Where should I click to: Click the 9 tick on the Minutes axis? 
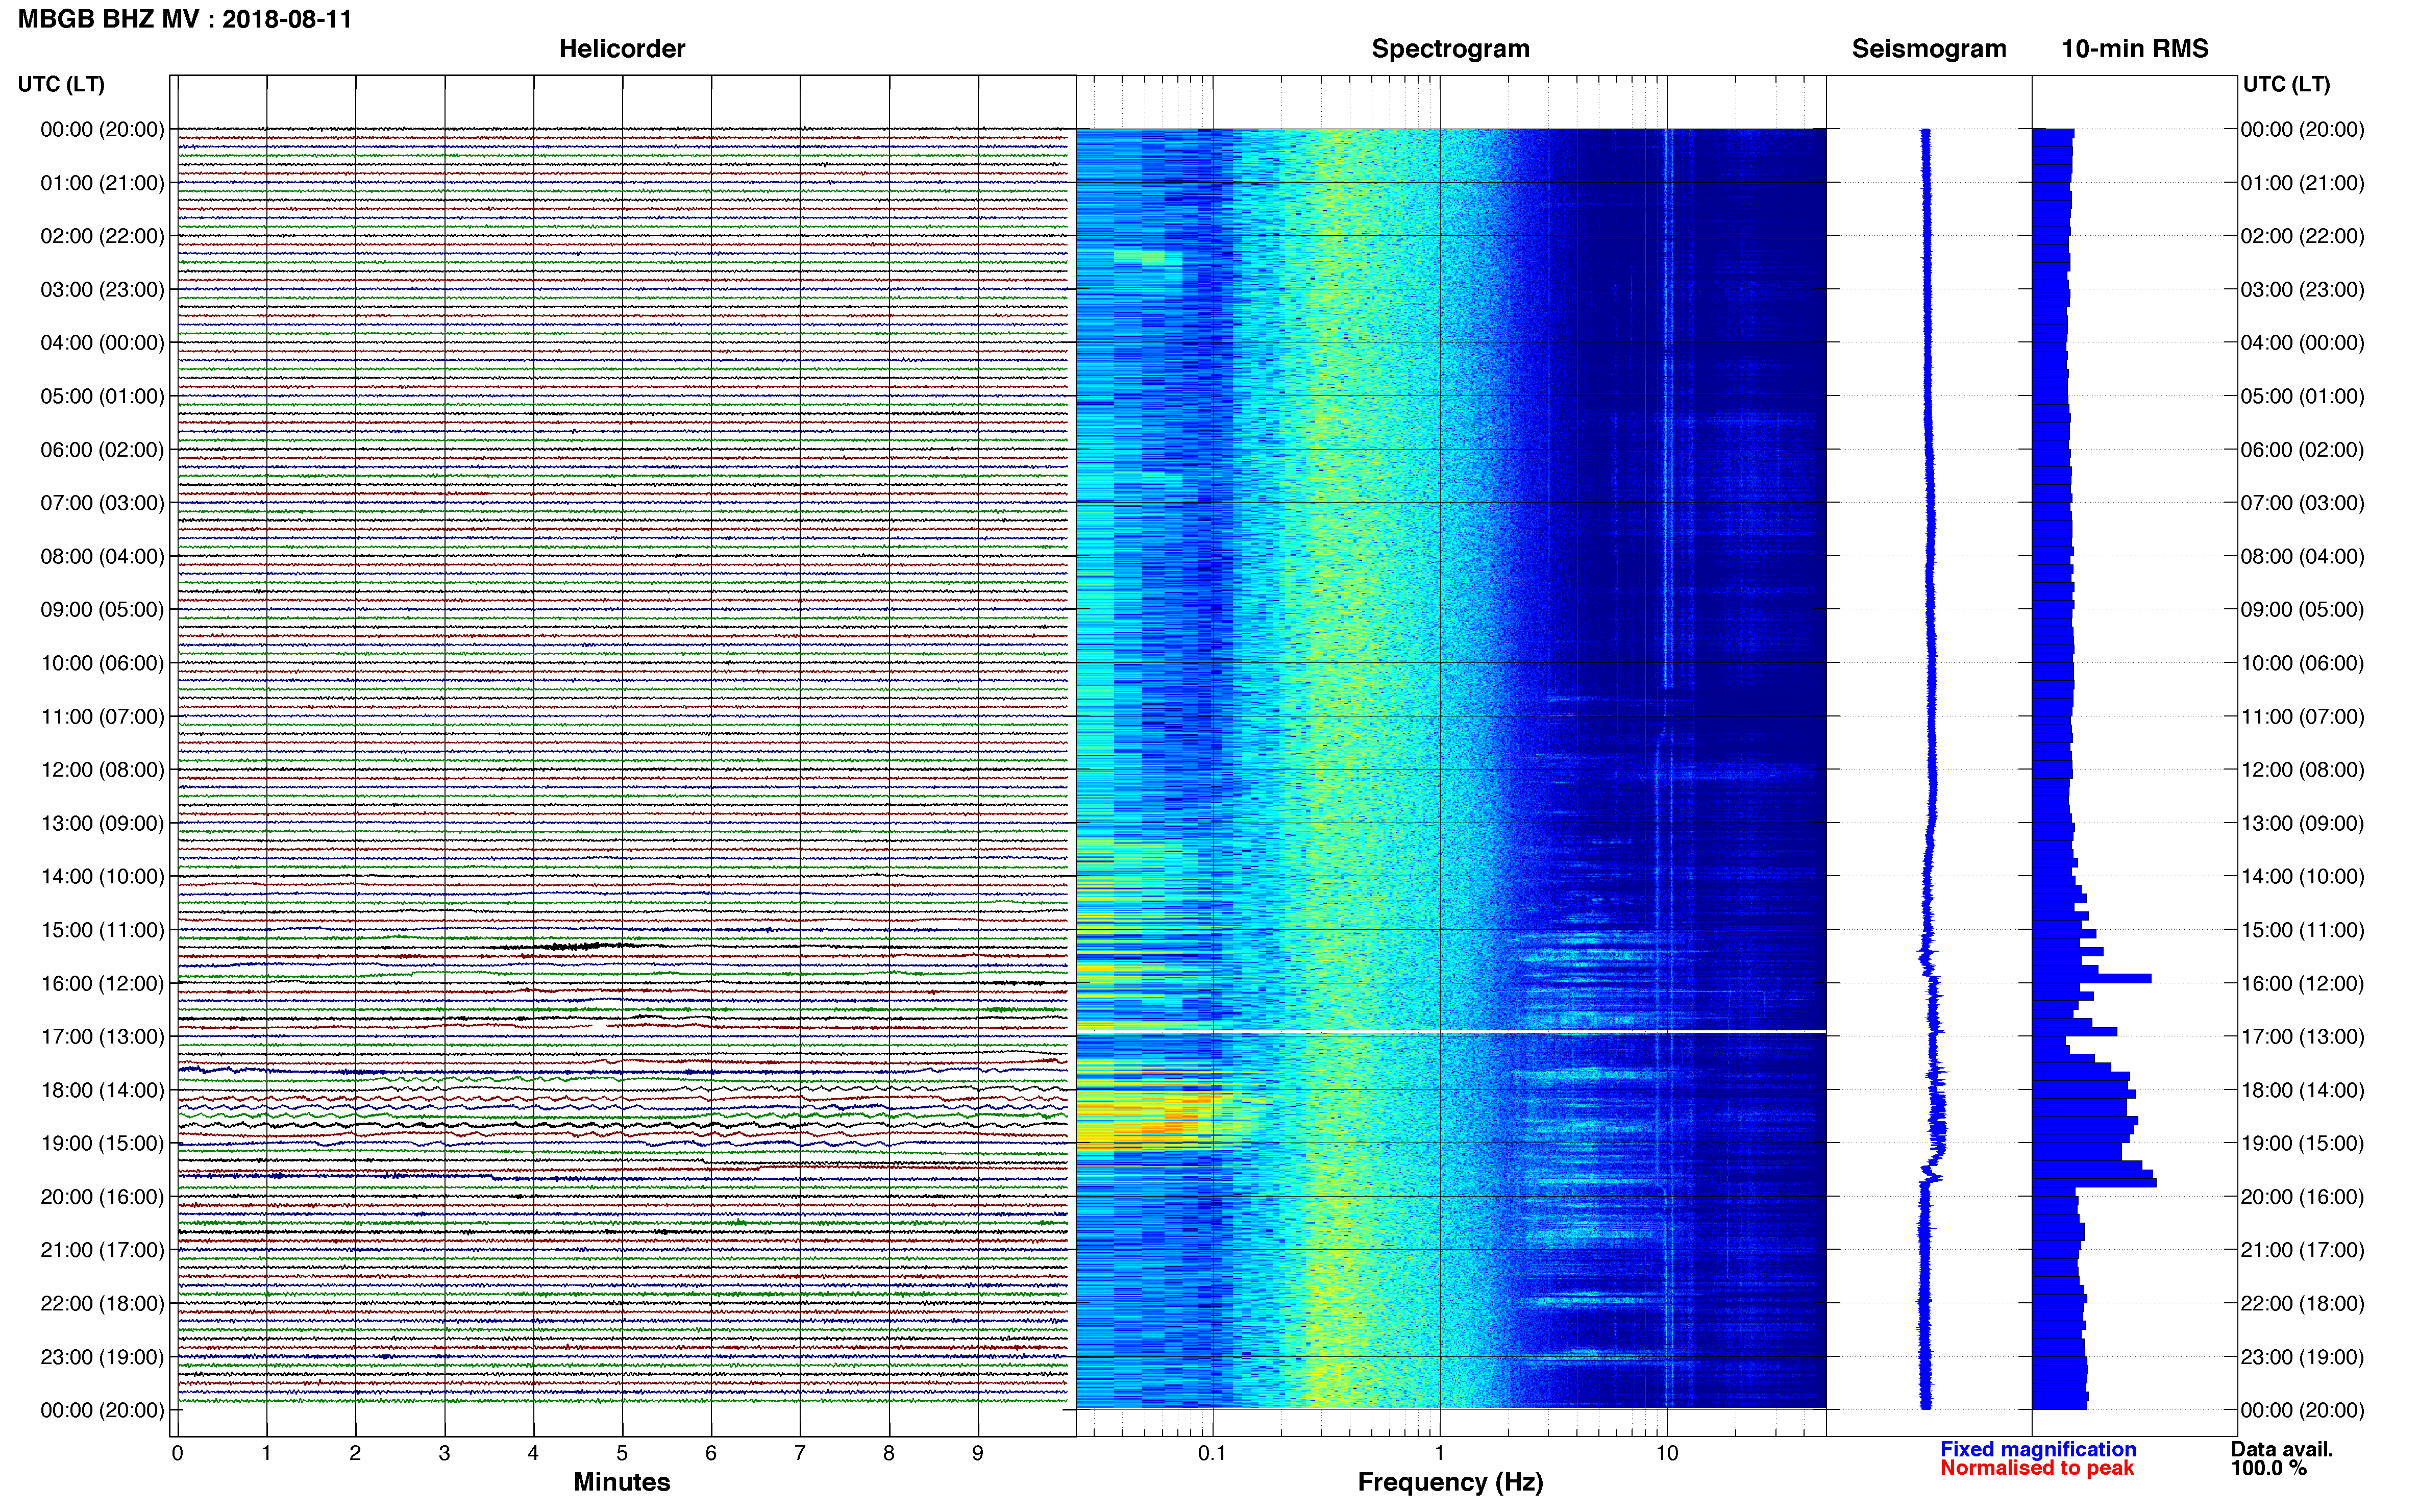(978, 1453)
